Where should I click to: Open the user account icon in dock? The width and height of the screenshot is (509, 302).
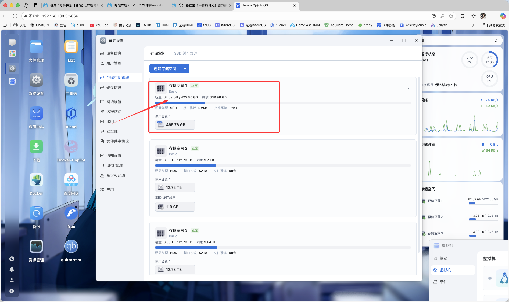(x=12, y=280)
